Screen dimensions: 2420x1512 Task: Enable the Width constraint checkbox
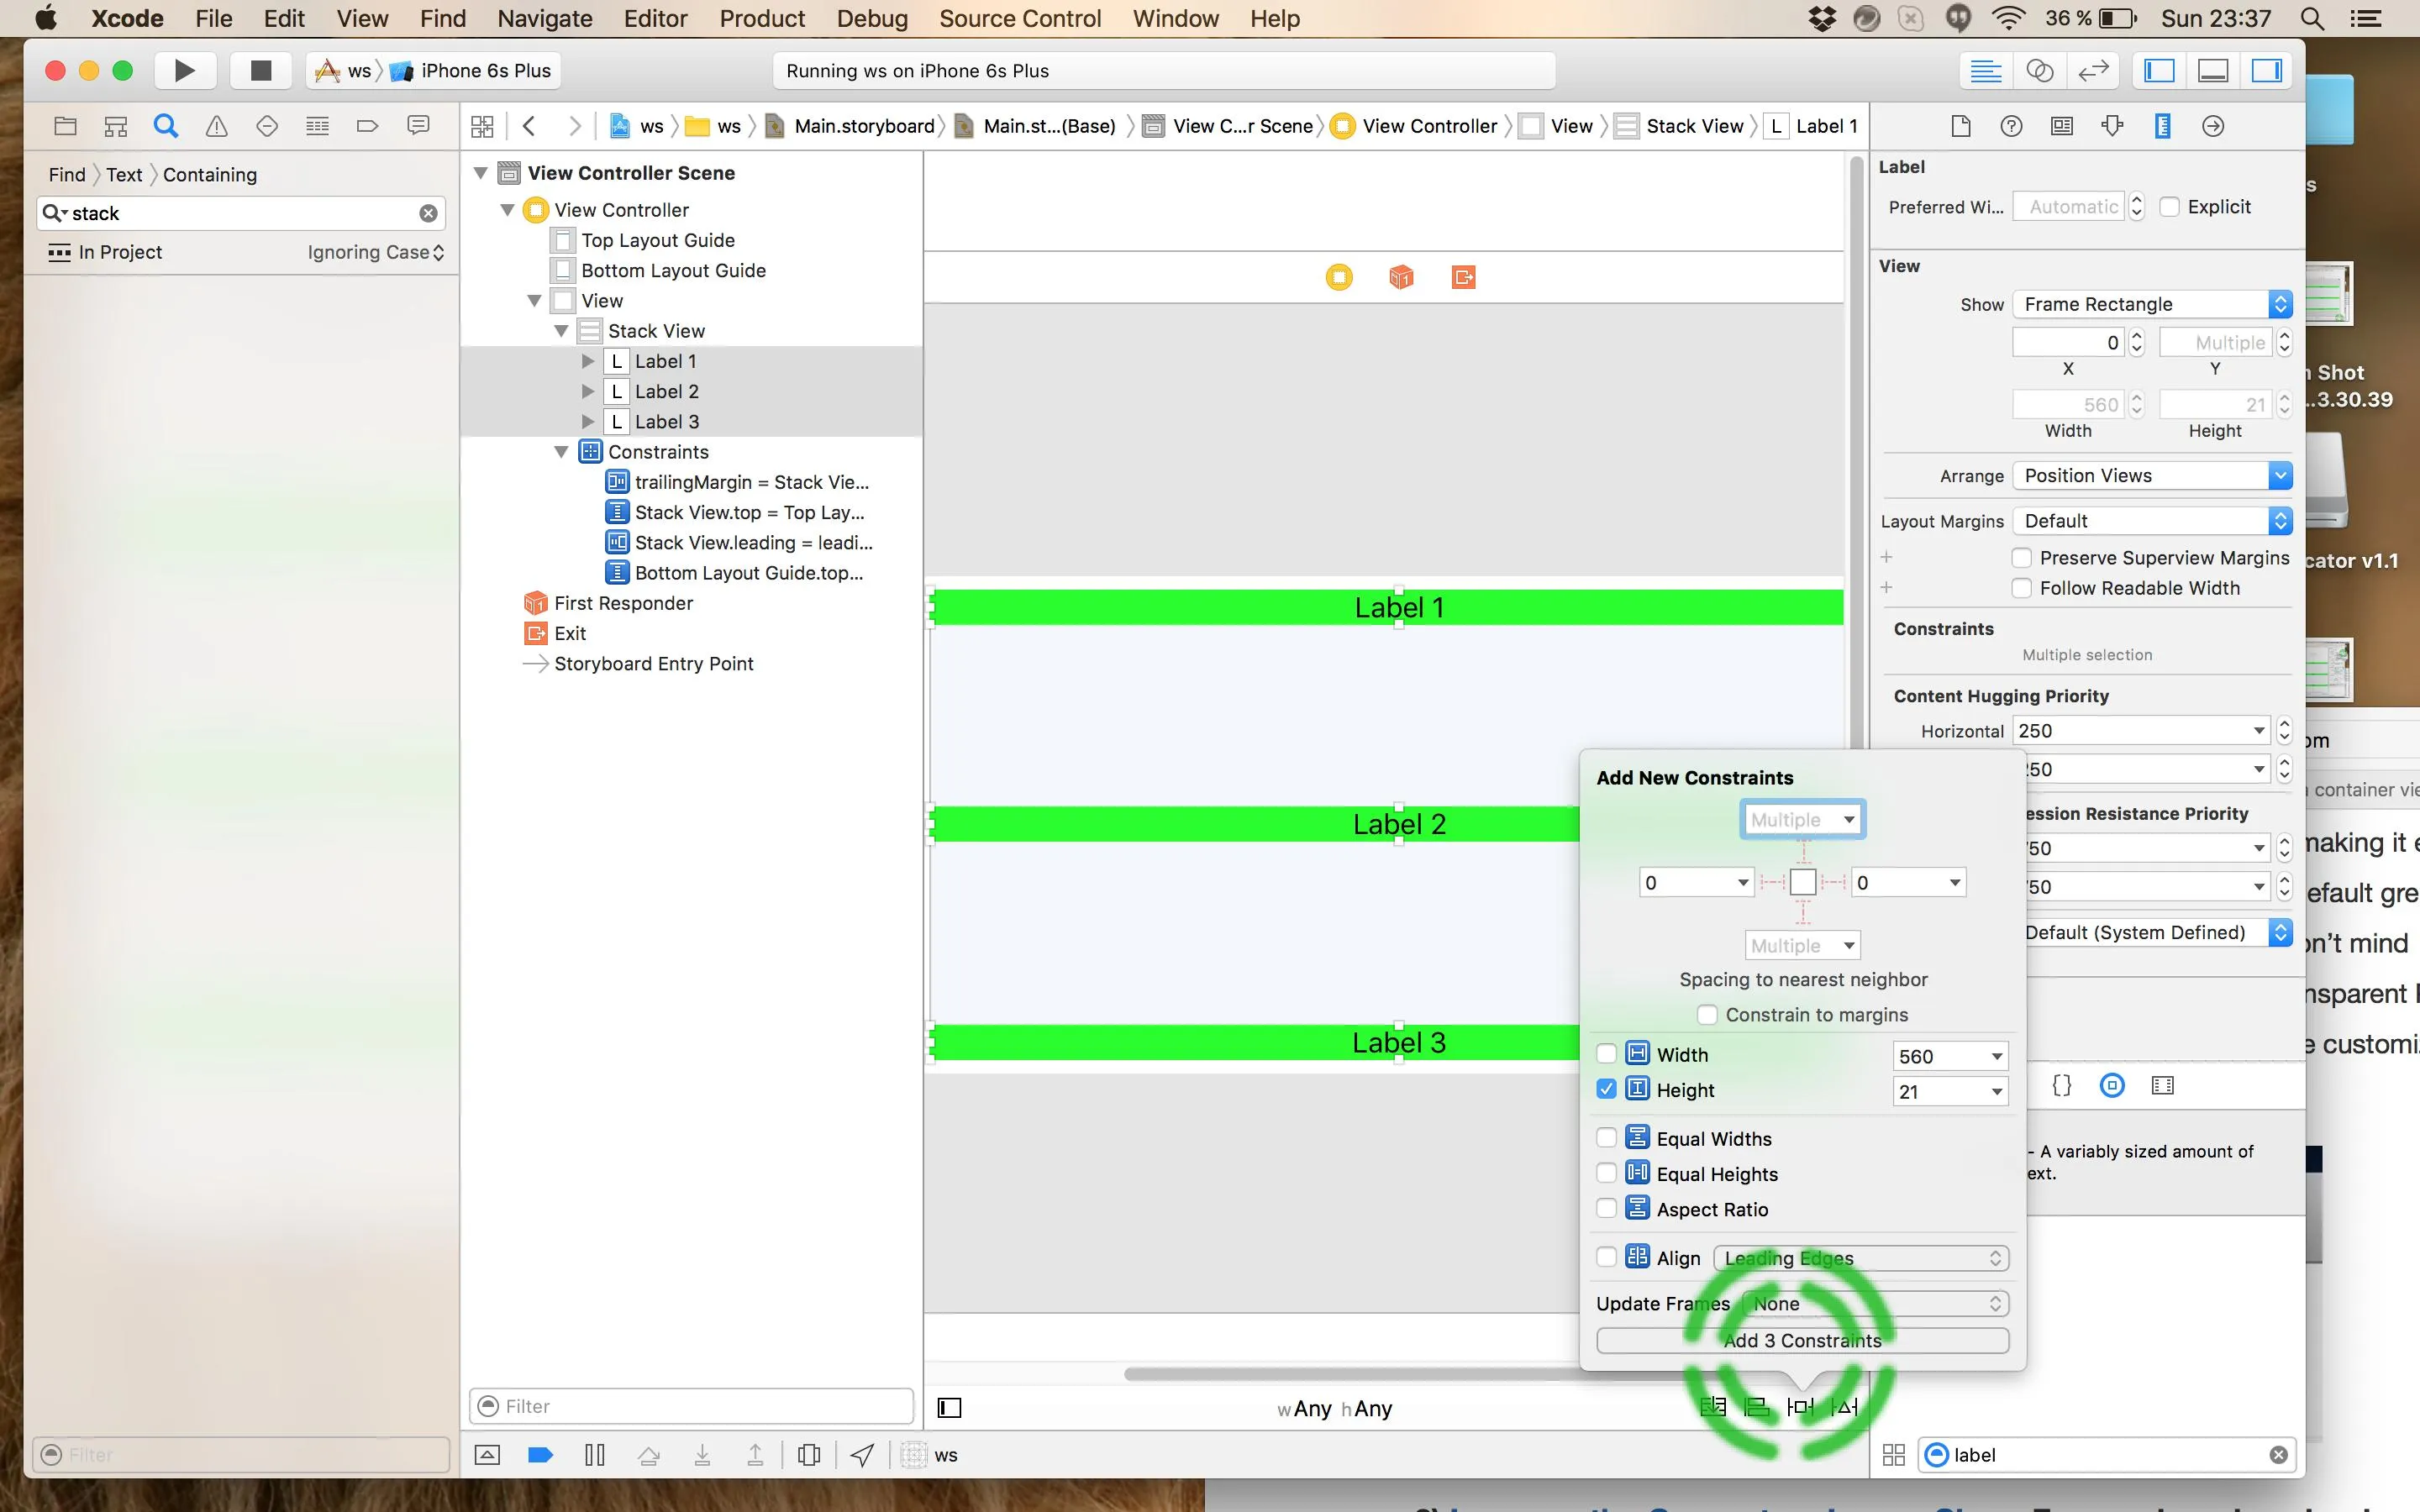[x=1606, y=1054]
